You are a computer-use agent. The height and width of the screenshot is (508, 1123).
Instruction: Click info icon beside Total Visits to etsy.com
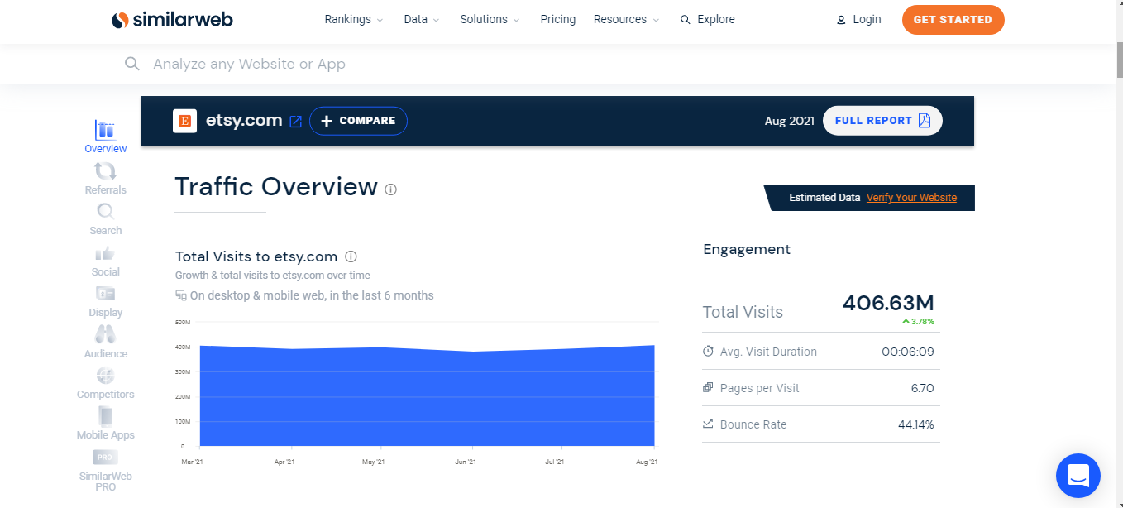[x=351, y=256]
